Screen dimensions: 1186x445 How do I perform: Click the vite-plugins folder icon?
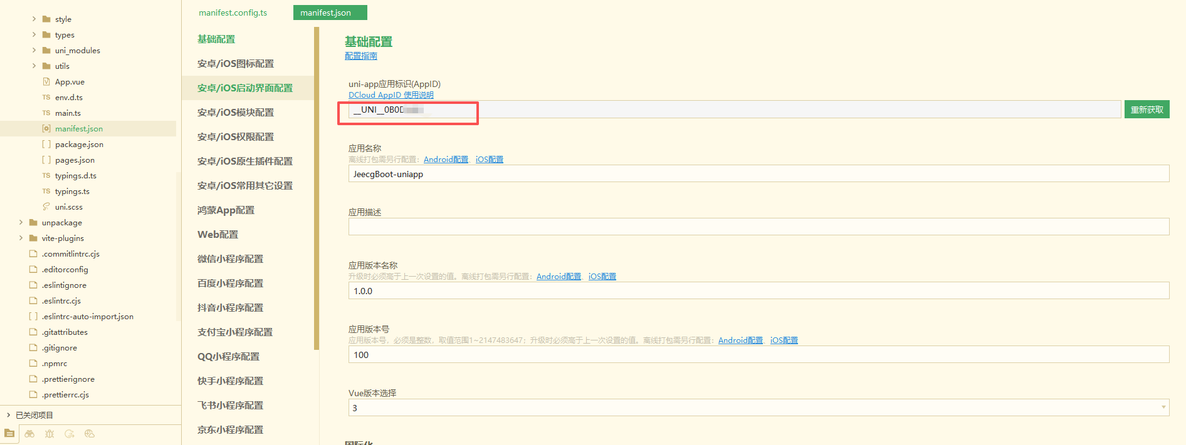tap(33, 238)
